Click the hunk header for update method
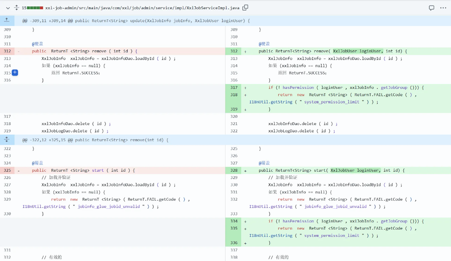The image size is (451, 261). tap(136, 21)
